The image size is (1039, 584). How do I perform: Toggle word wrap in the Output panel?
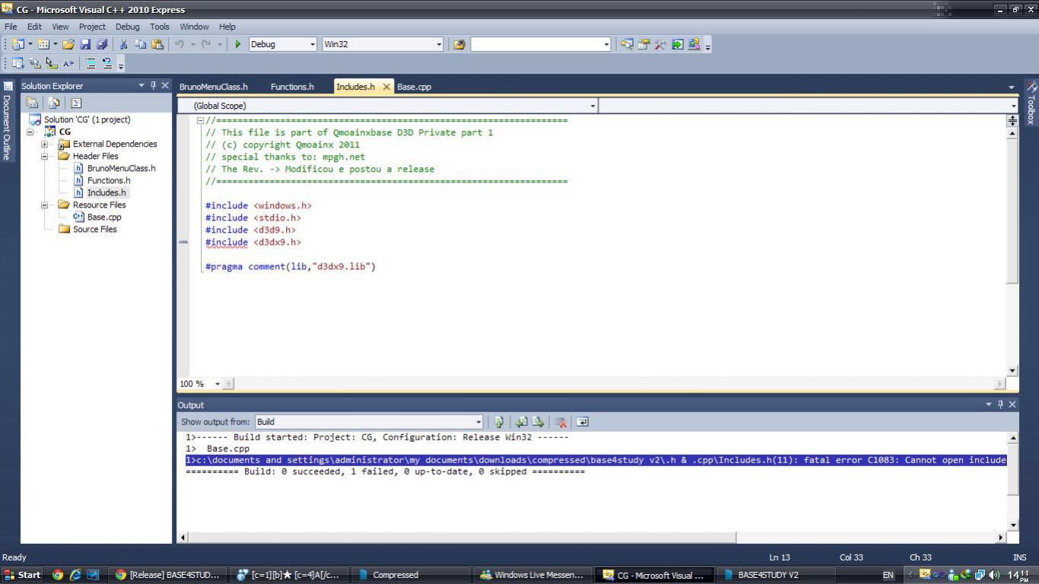pos(583,422)
